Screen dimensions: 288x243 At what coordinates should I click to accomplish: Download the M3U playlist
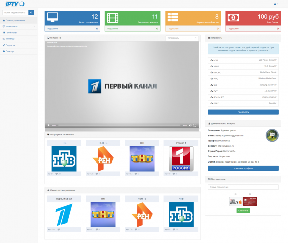243,60
